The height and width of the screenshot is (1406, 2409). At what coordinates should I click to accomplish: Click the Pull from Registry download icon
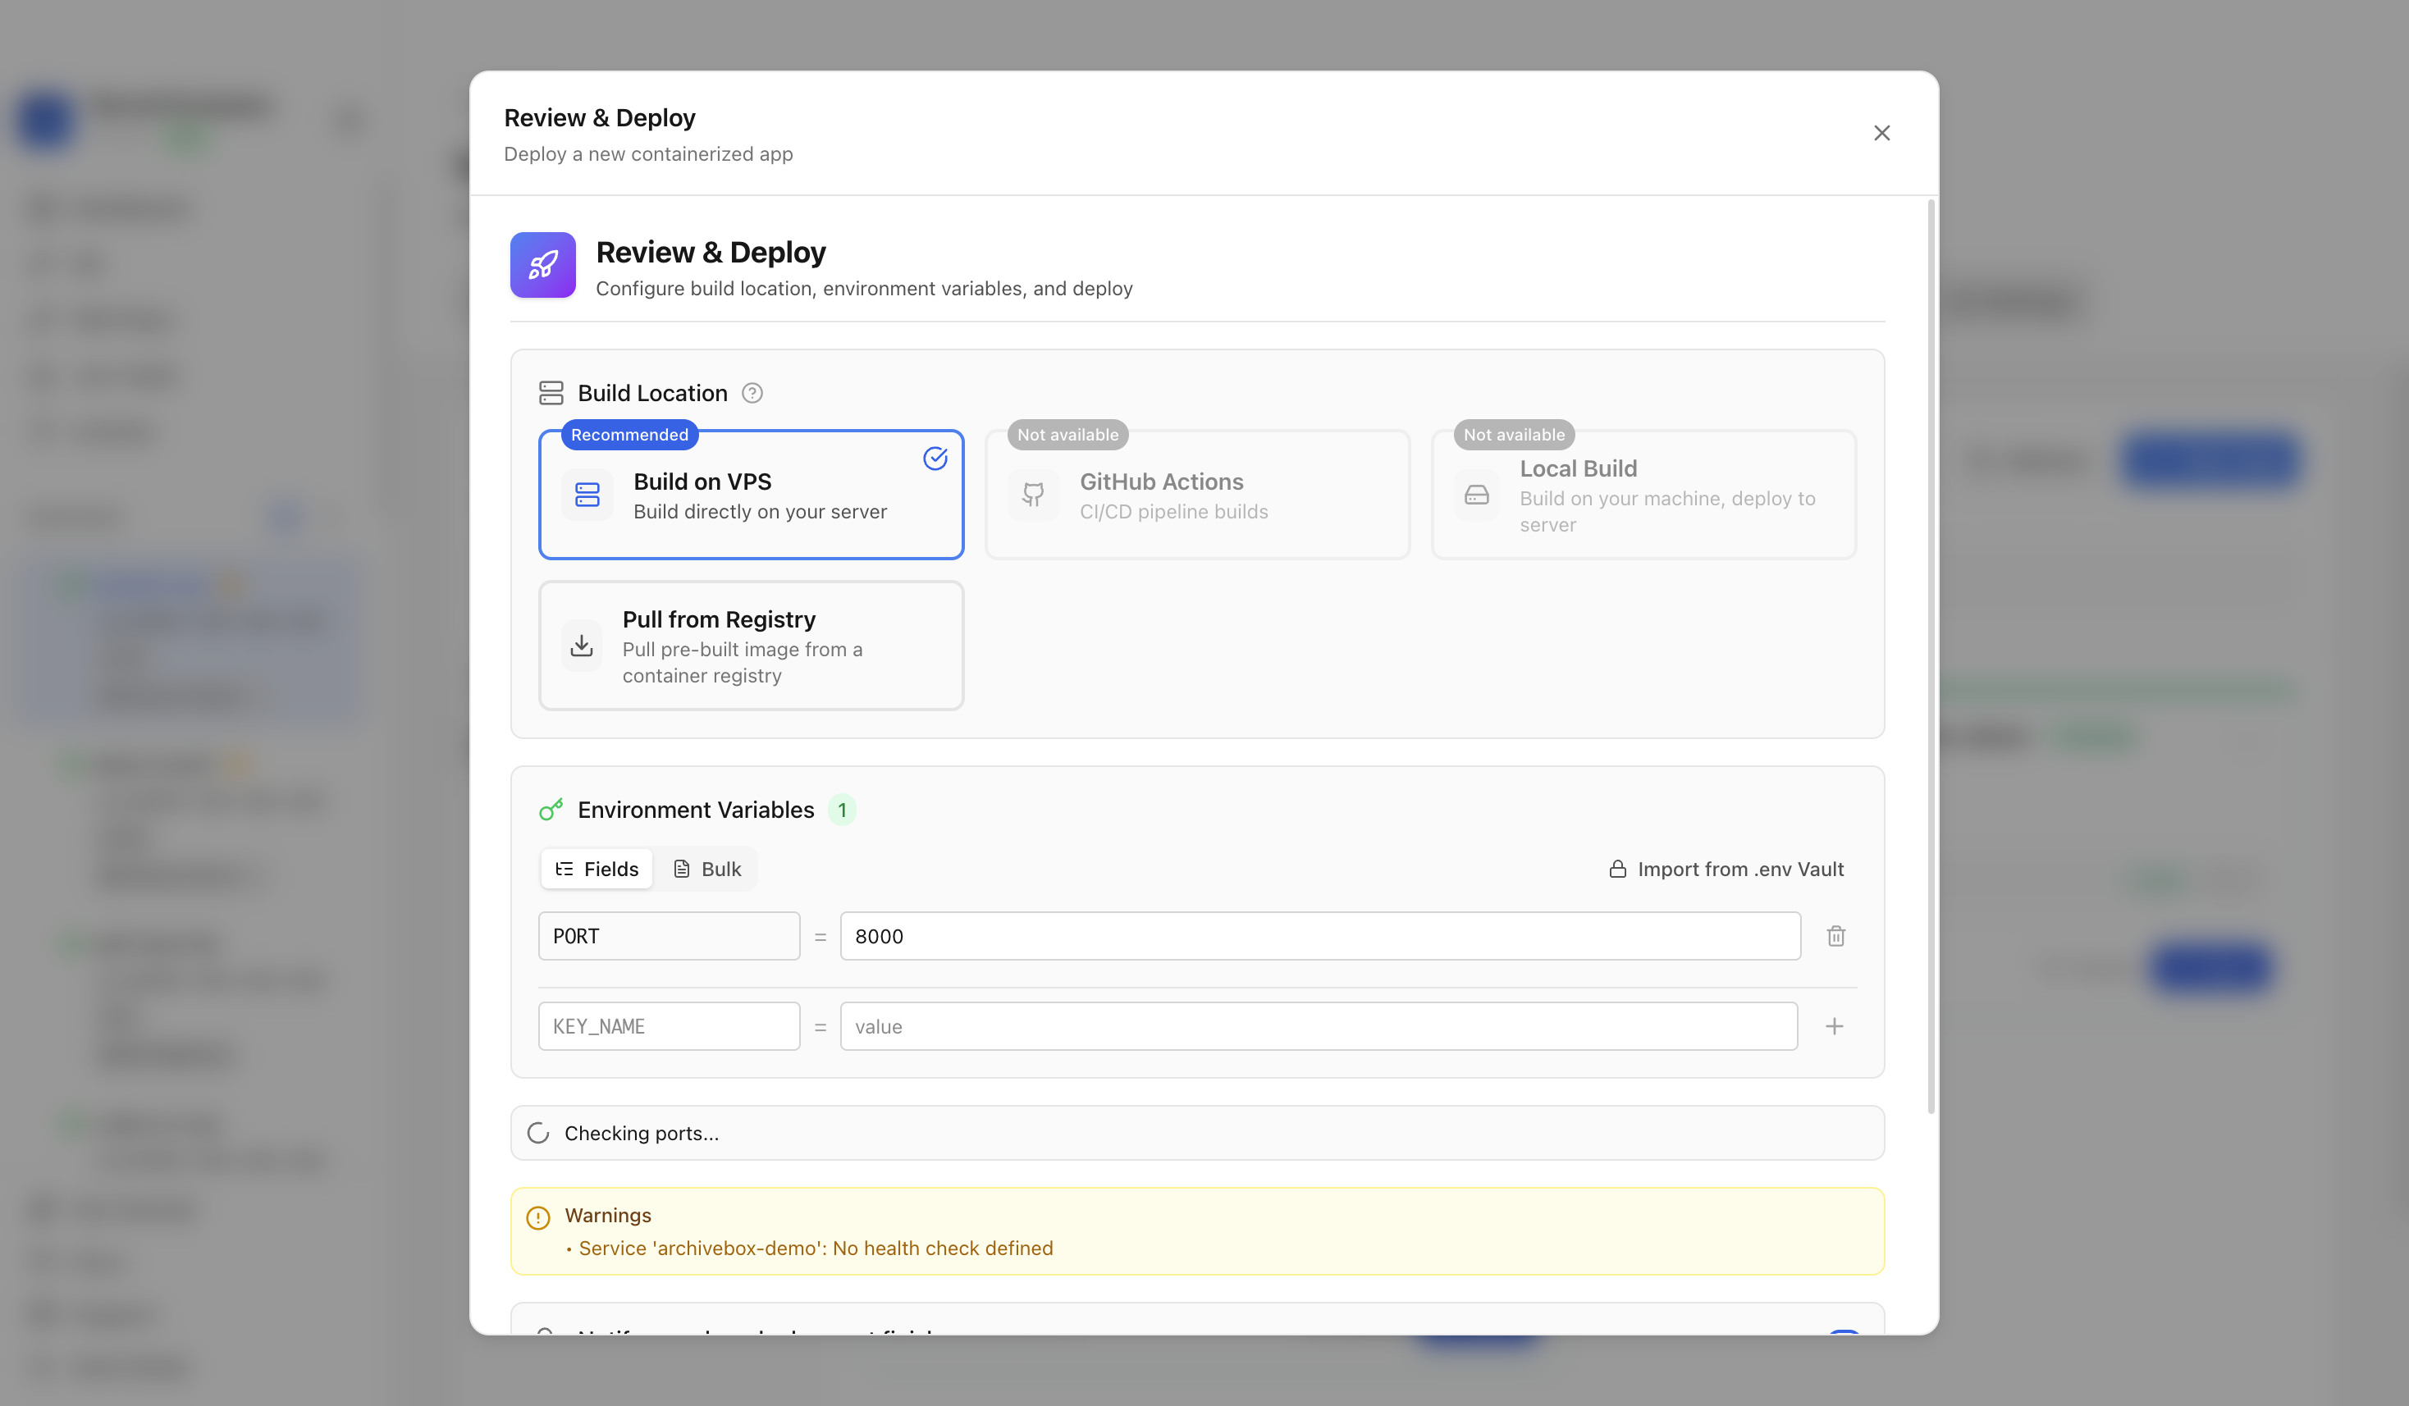pyautogui.click(x=581, y=646)
